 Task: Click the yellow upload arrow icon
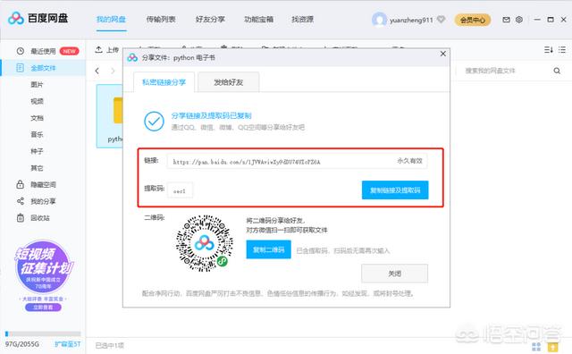(553, 347)
